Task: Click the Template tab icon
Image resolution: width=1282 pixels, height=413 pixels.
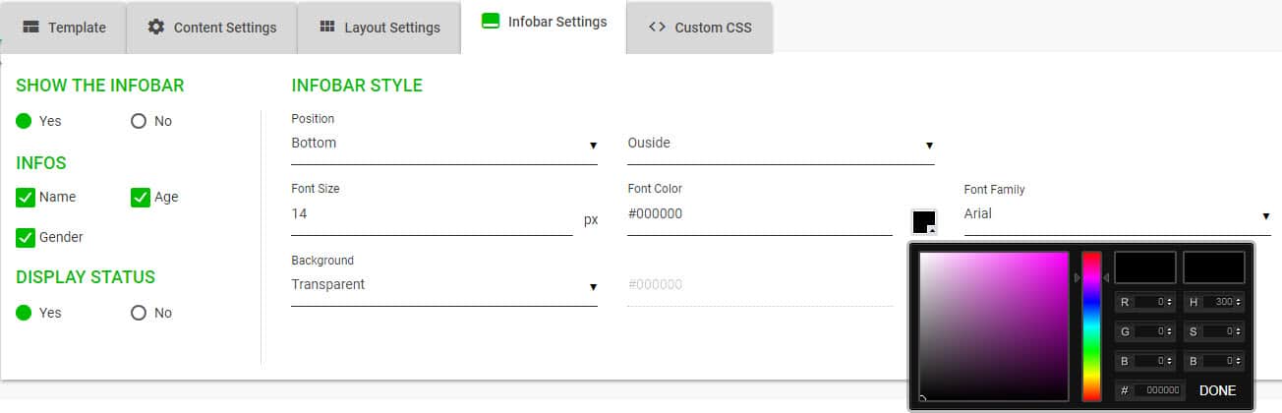Action: click(31, 28)
